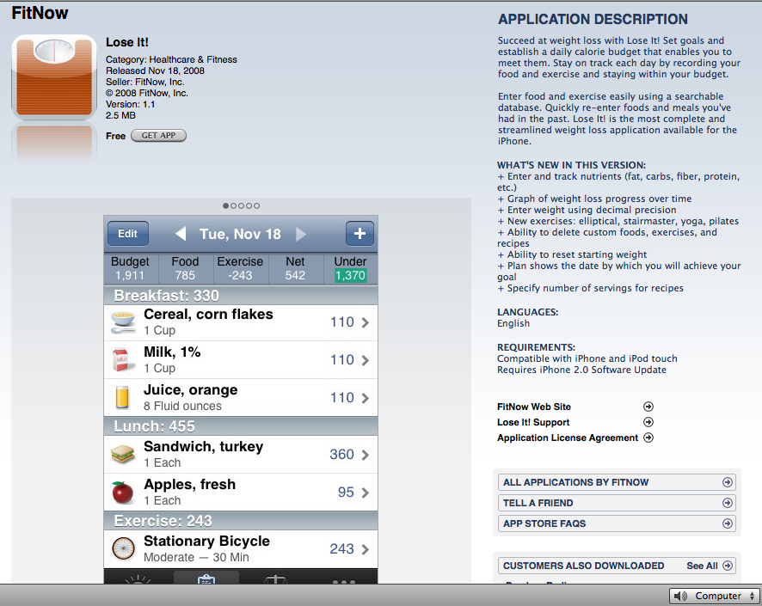
Task: Click the Breakfast: 330 section header
Action: (241, 295)
